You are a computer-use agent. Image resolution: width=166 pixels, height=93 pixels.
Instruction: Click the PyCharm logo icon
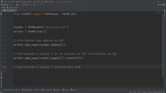(2, 2)
